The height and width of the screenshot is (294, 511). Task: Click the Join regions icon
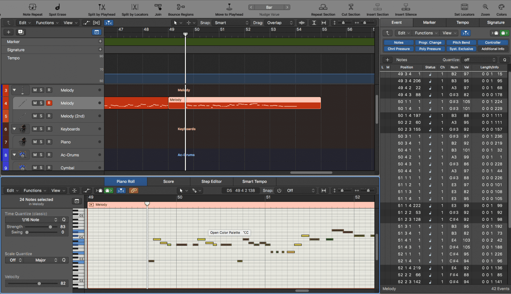(x=158, y=7)
